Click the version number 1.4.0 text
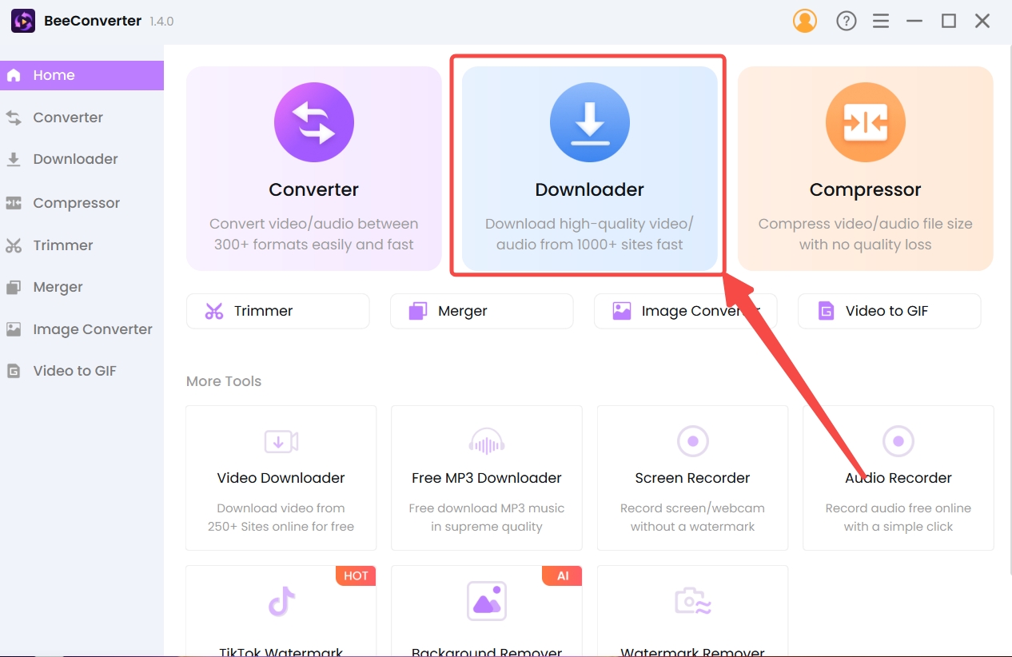The width and height of the screenshot is (1012, 657). tap(161, 22)
